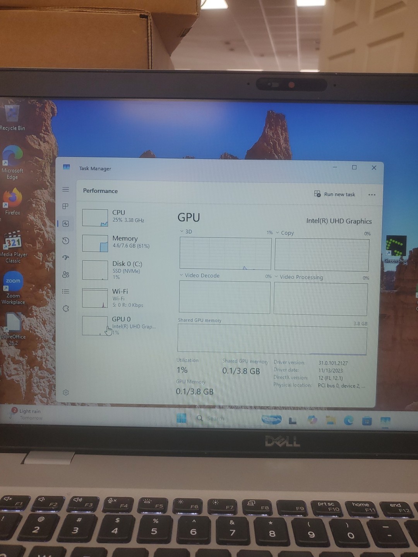The height and width of the screenshot is (557, 418).
Task: Click the driver version 31.0.101.2127 value
Action: point(333,363)
